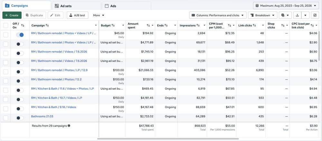This screenshot has height=141, width=322.
Task: Click the $21,066.33 amount spent cell
Action: (146, 70)
